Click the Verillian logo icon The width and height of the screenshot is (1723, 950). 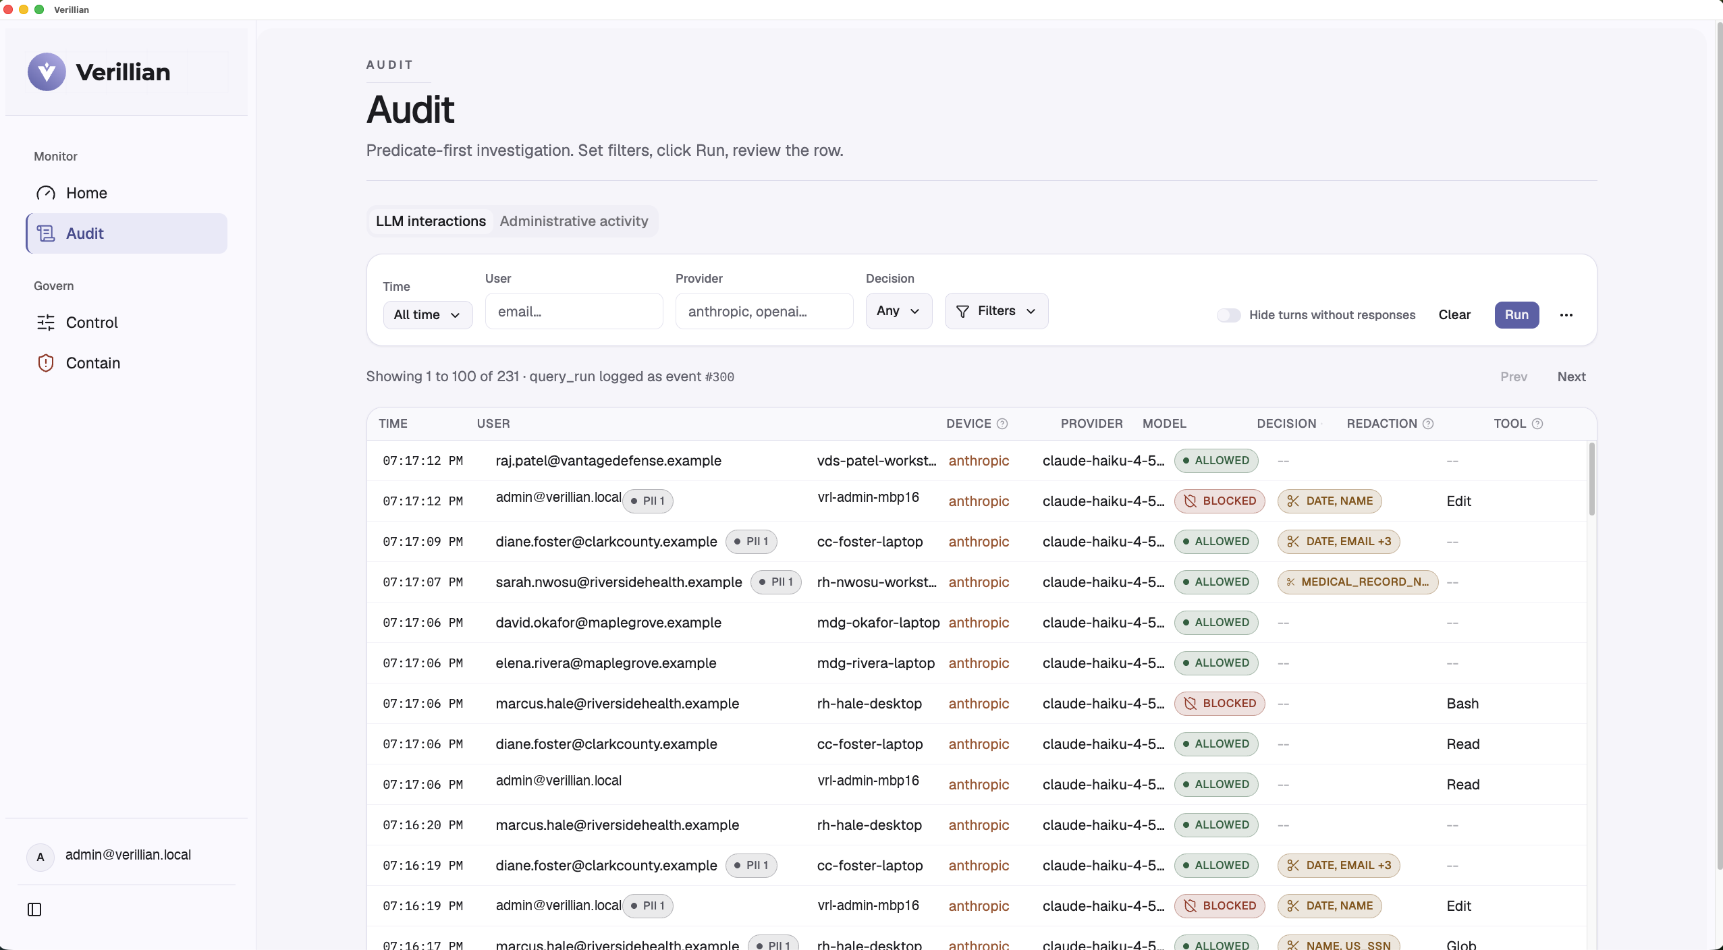[47, 72]
